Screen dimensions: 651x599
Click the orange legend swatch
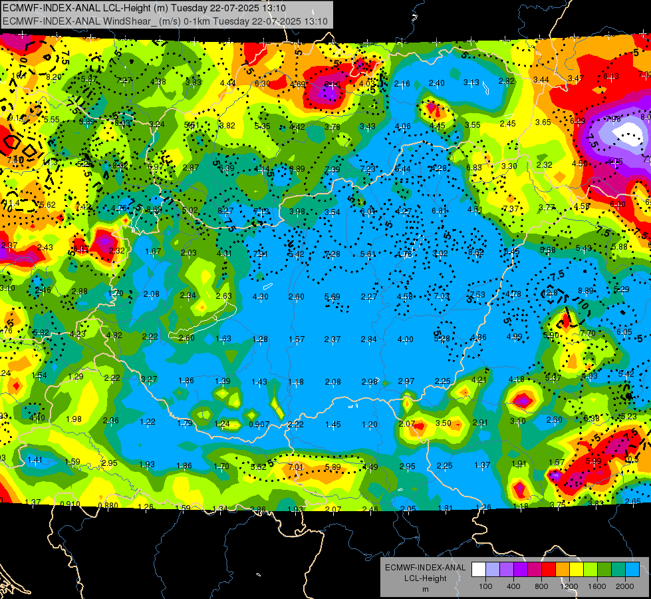point(563,569)
